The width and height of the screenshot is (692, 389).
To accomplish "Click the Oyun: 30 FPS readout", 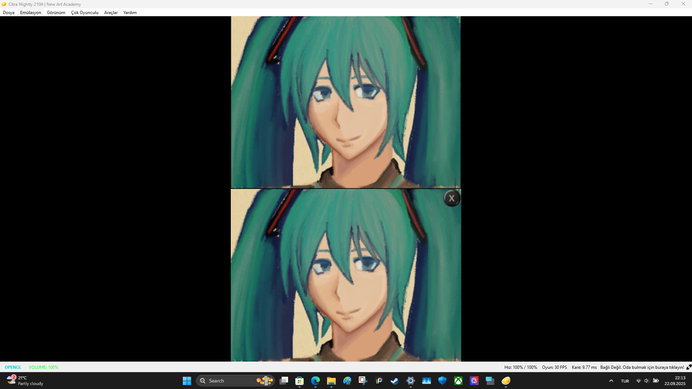I will tap(554, 367).
